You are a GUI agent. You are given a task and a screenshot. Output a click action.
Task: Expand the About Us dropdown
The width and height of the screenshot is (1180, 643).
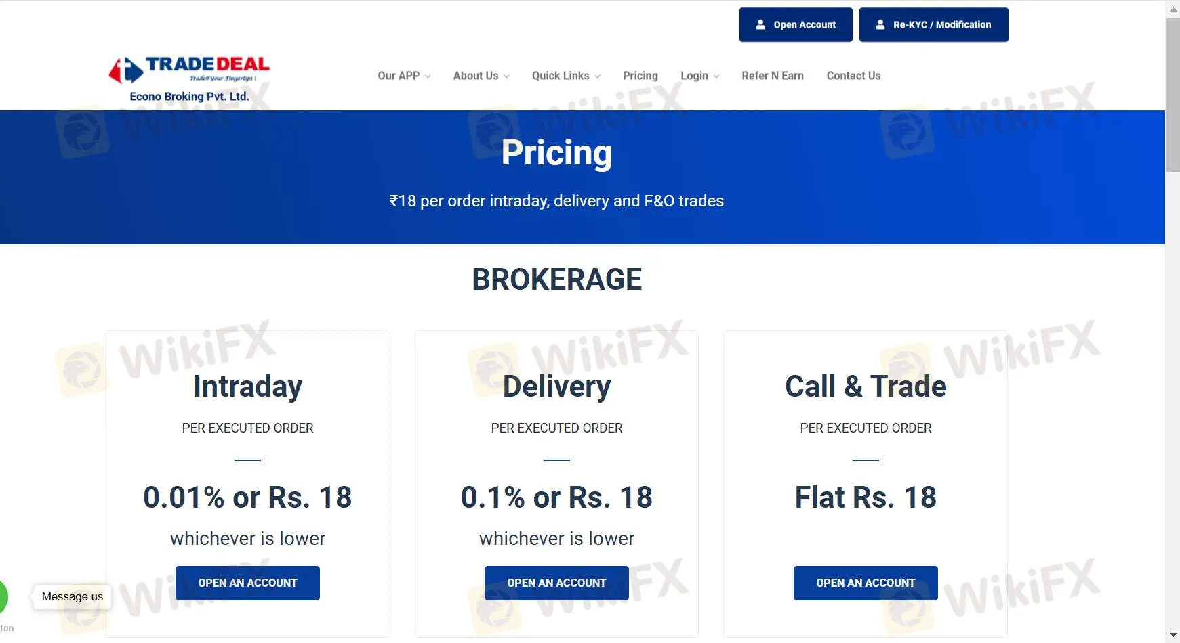click(x=481, y=76)
